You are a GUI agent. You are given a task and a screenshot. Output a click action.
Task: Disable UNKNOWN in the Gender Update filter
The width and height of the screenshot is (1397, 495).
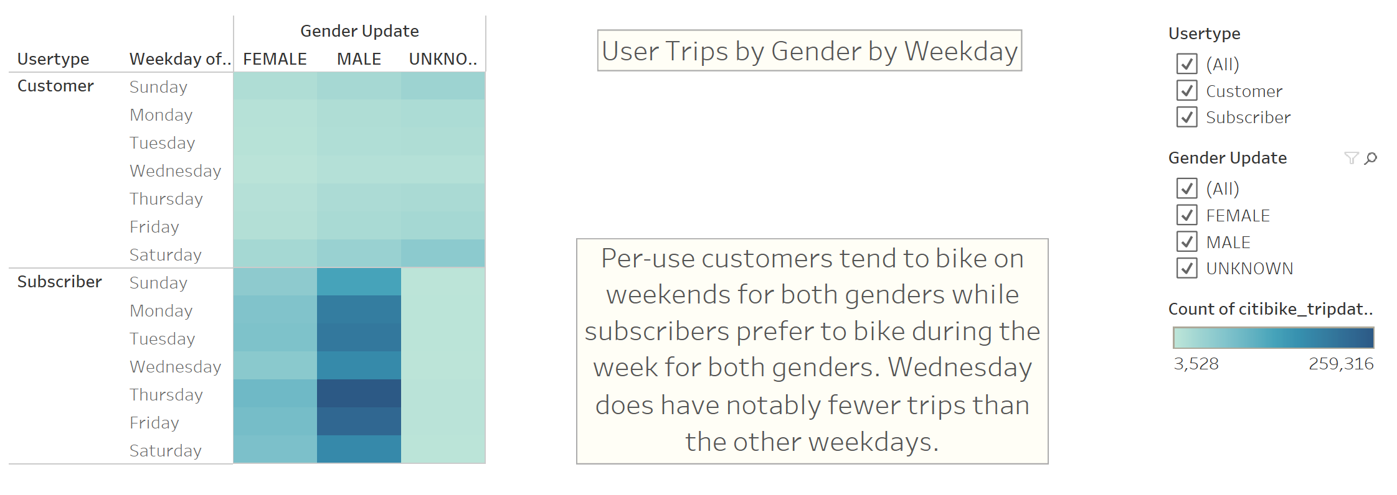pos(1186,268)
